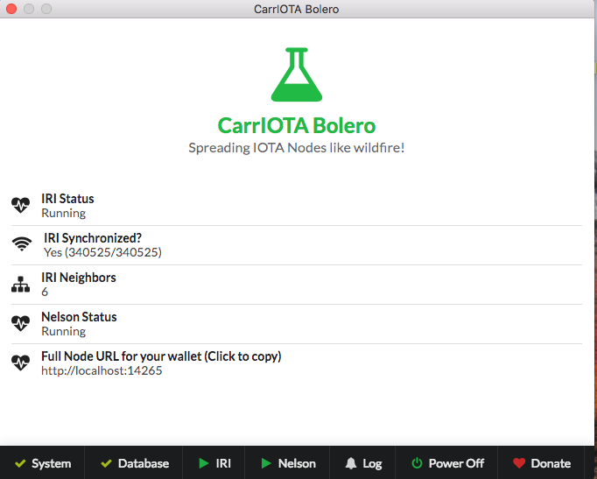Image resolution: width=597 pixels, height=479 pixels.
Task: Click the IRI Synchronized? heading
Action: pos(93,238)
